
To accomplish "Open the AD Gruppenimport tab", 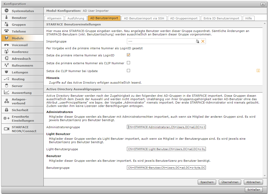I will [184, 18].
